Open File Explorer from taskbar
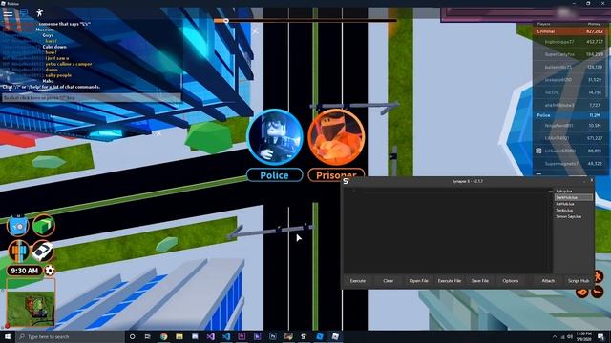The height and width of the screenshot is (343, 611). point(179,336)
